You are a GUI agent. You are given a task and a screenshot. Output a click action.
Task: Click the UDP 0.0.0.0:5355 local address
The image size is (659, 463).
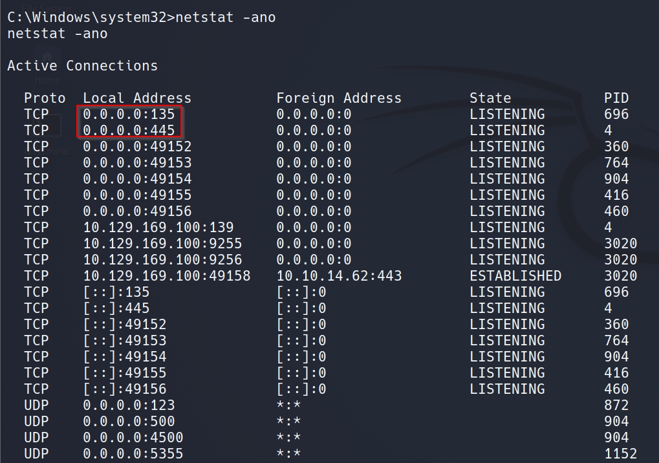click(x=133, y=454)
